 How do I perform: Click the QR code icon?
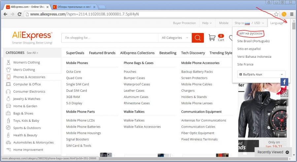pyautogui.click(x=284, y=93)
